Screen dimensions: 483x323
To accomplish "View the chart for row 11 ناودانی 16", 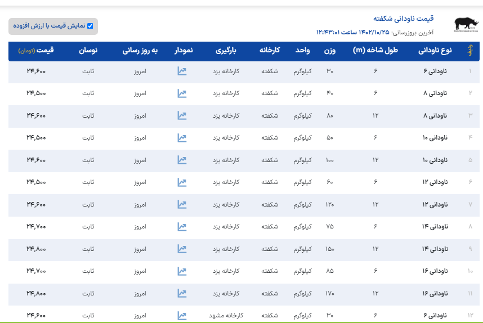I will click(182, 293).
